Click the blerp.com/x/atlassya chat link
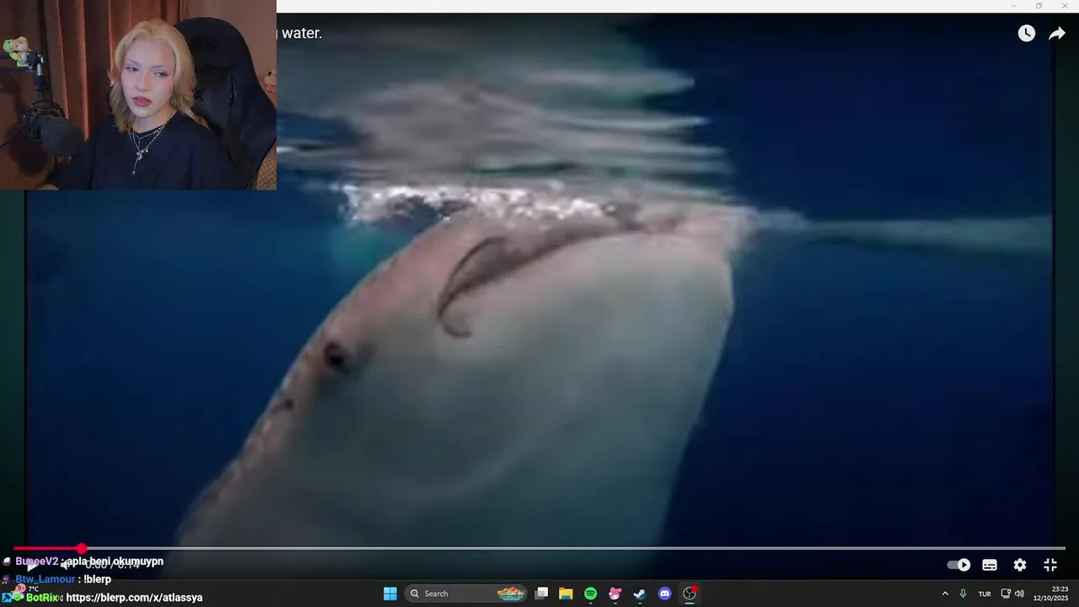Viewport: 1079px width, 607px height. (134, 598)
